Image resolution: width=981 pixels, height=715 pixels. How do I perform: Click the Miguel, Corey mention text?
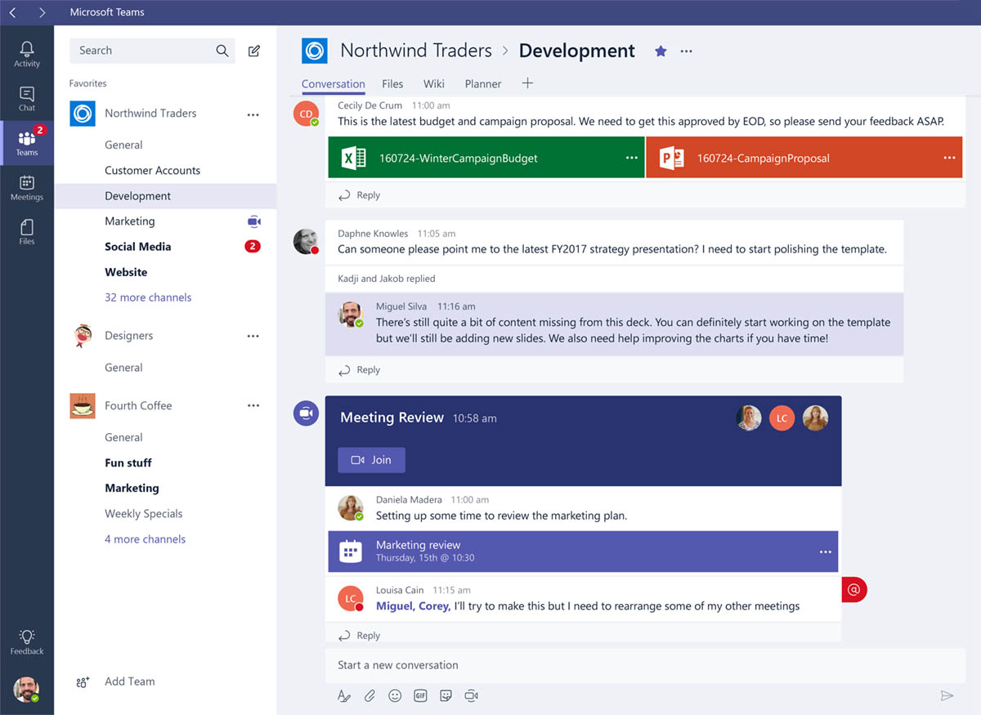tap(413, 606)
